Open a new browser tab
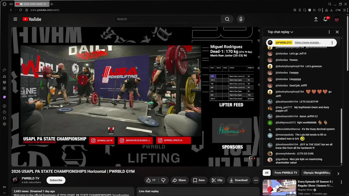 pos(52,4)
